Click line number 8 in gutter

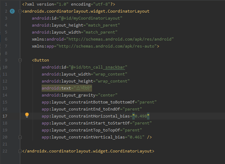coord(6,53)
